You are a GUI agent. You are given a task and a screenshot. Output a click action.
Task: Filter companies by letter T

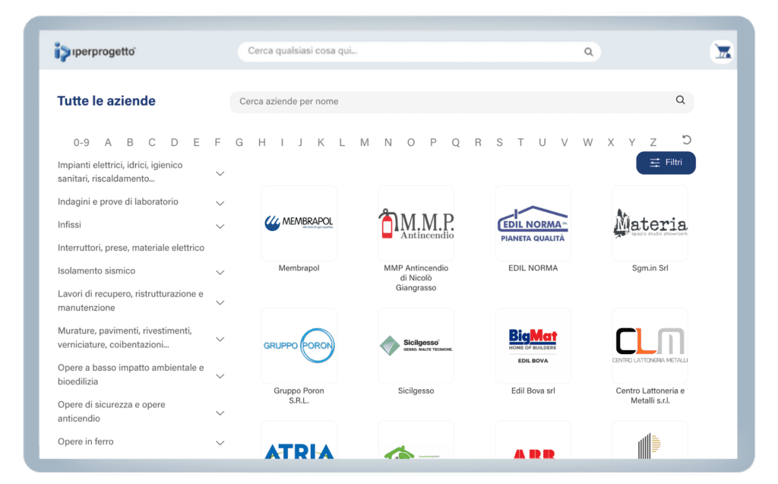[x=520, y=143]
